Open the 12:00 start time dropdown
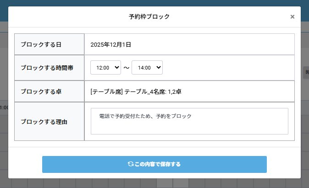 [105, 67]
